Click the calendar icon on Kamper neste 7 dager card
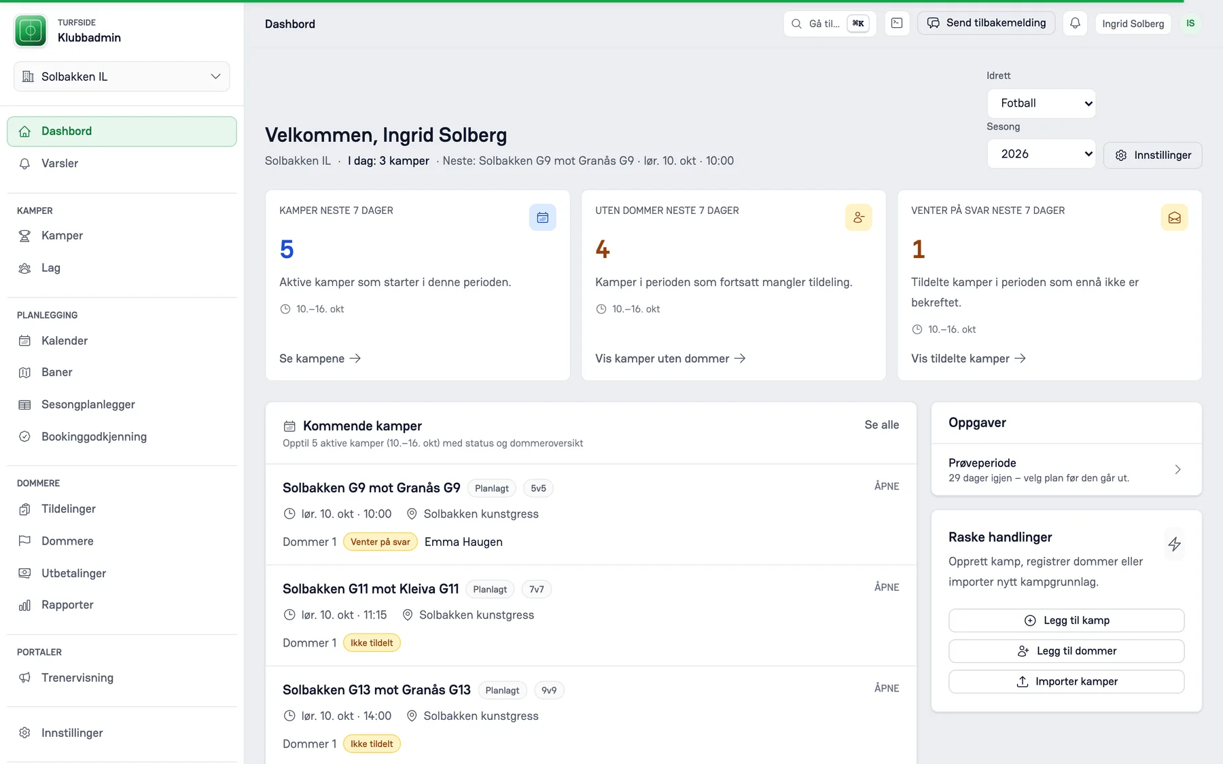The height and width of the screenshot is (764, 1223). click(542, 217)
